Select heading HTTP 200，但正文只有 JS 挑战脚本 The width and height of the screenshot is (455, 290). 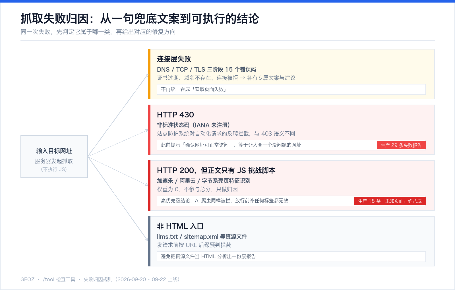(216, 170)
